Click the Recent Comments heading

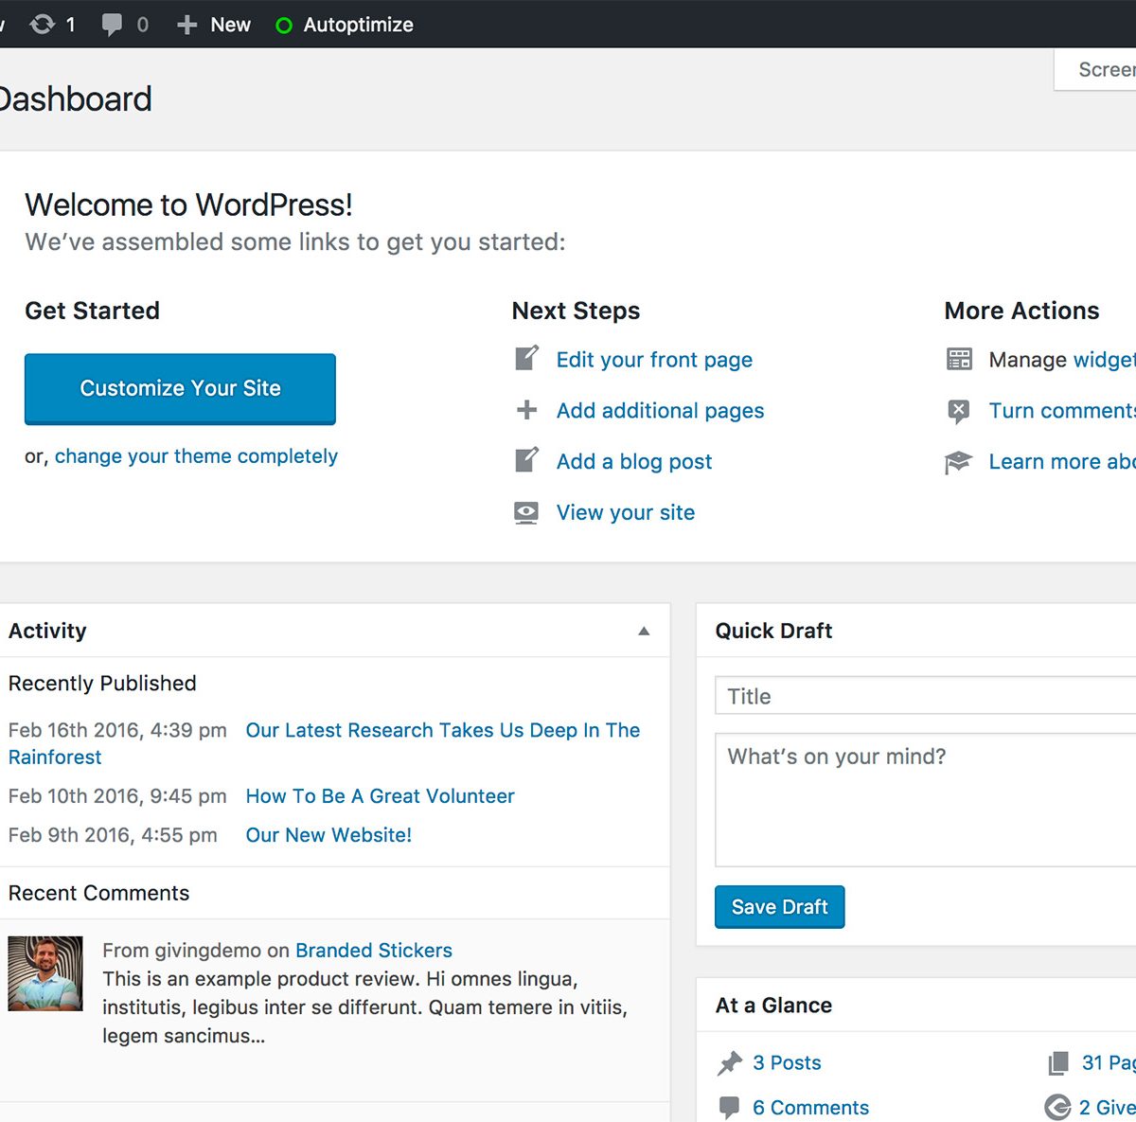click(98, 893)
